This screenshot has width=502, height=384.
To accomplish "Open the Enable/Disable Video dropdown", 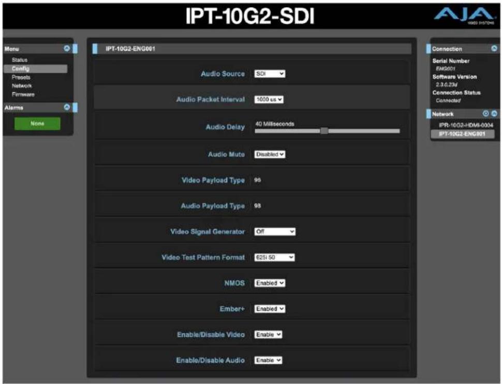I will tap(268, 335).
